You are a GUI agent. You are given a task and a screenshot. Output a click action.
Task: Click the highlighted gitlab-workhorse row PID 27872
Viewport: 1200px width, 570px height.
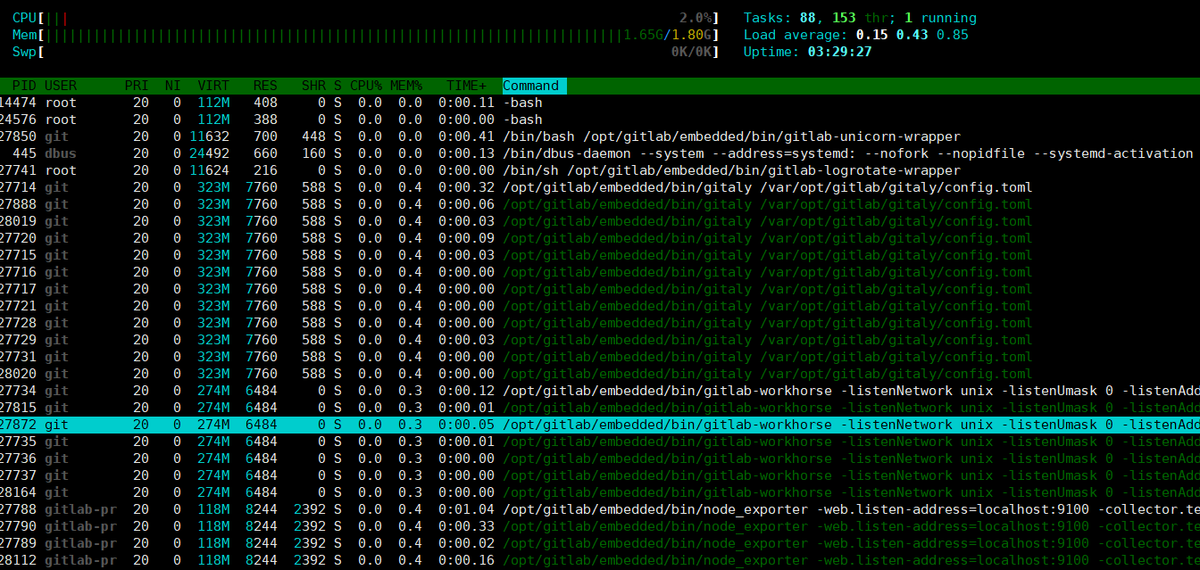click(600, 425)
